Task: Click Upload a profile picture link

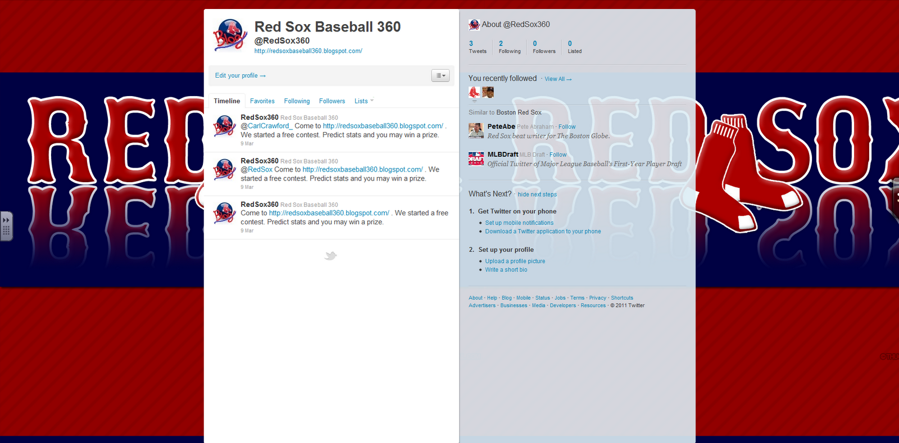Action: coord(515,261)
